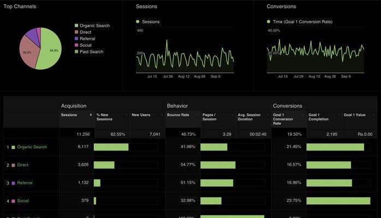The height and width of the screenshot is (218, 381).
Task: Click the Organic Search legend color square
Action: click(76, 26)
